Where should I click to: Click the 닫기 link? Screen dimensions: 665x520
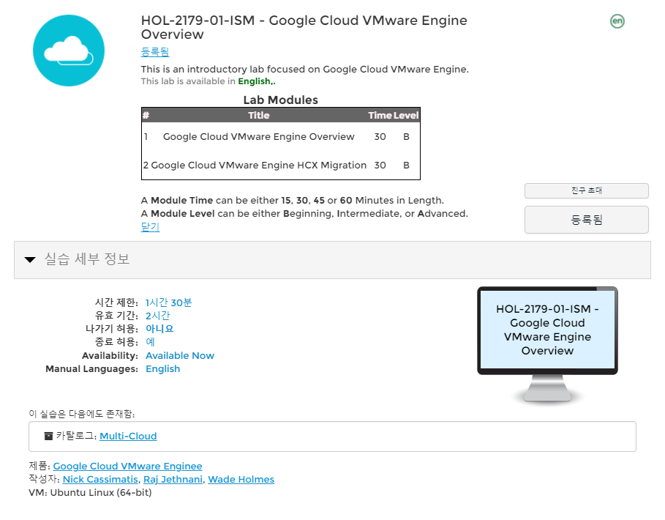click(x=150, y=227)
